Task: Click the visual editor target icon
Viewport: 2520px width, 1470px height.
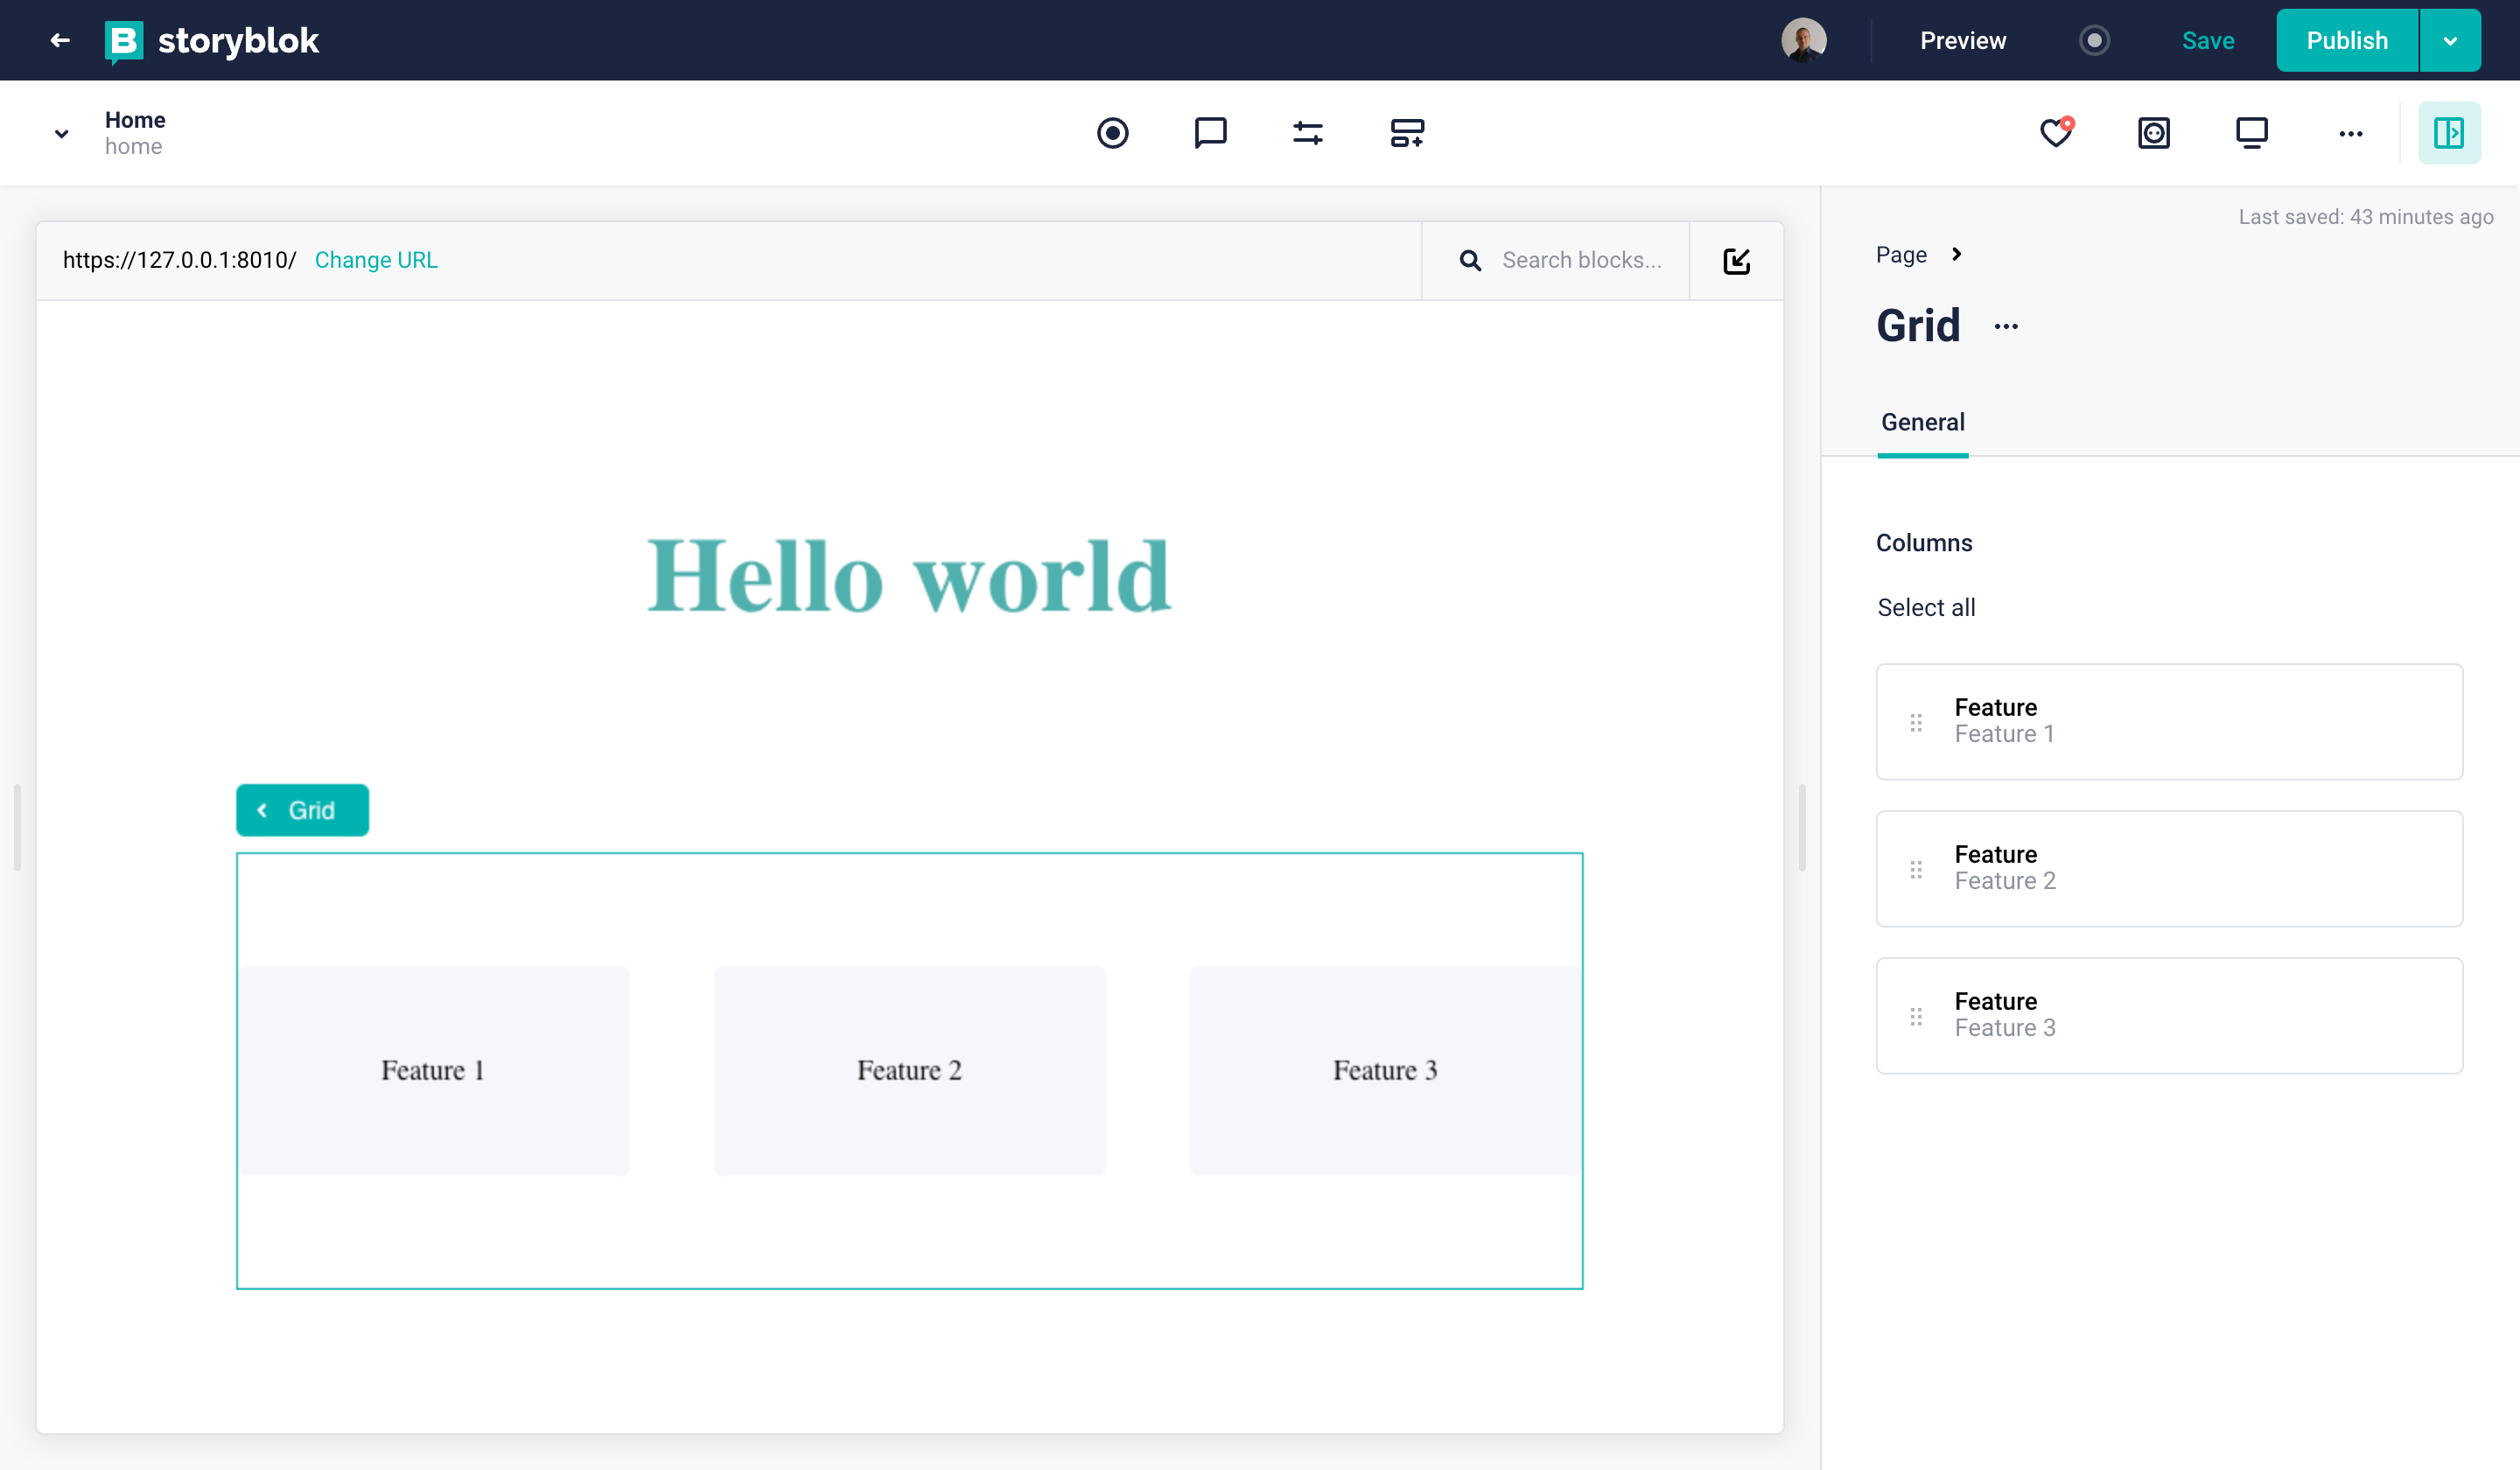Action: 1112,133
